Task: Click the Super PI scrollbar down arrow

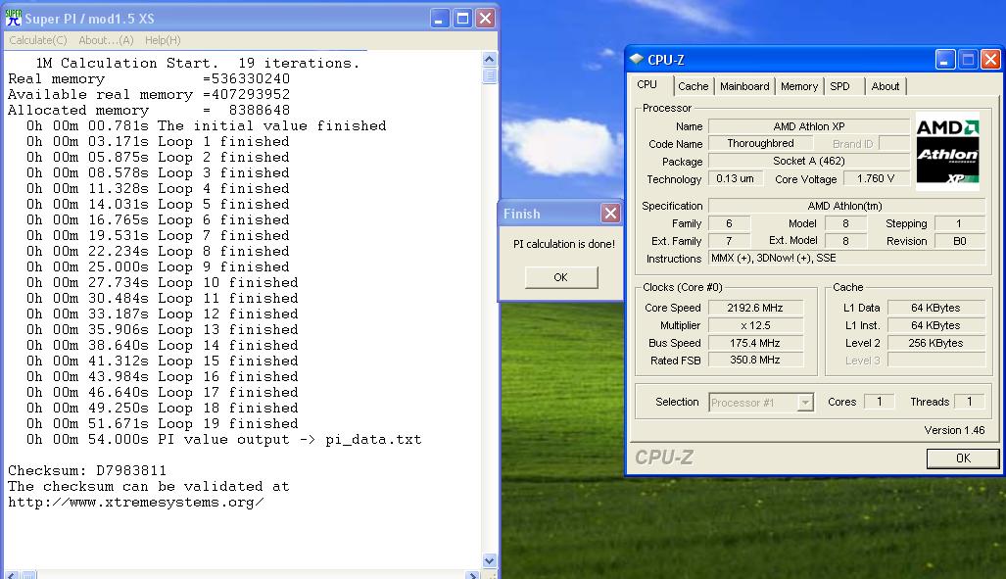Action: coord(489,560)
